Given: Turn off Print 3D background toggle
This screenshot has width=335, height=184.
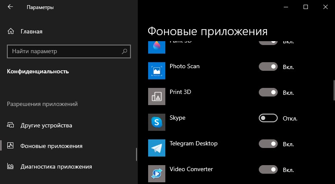Looking at the screenshot, I should coord(268,92).
